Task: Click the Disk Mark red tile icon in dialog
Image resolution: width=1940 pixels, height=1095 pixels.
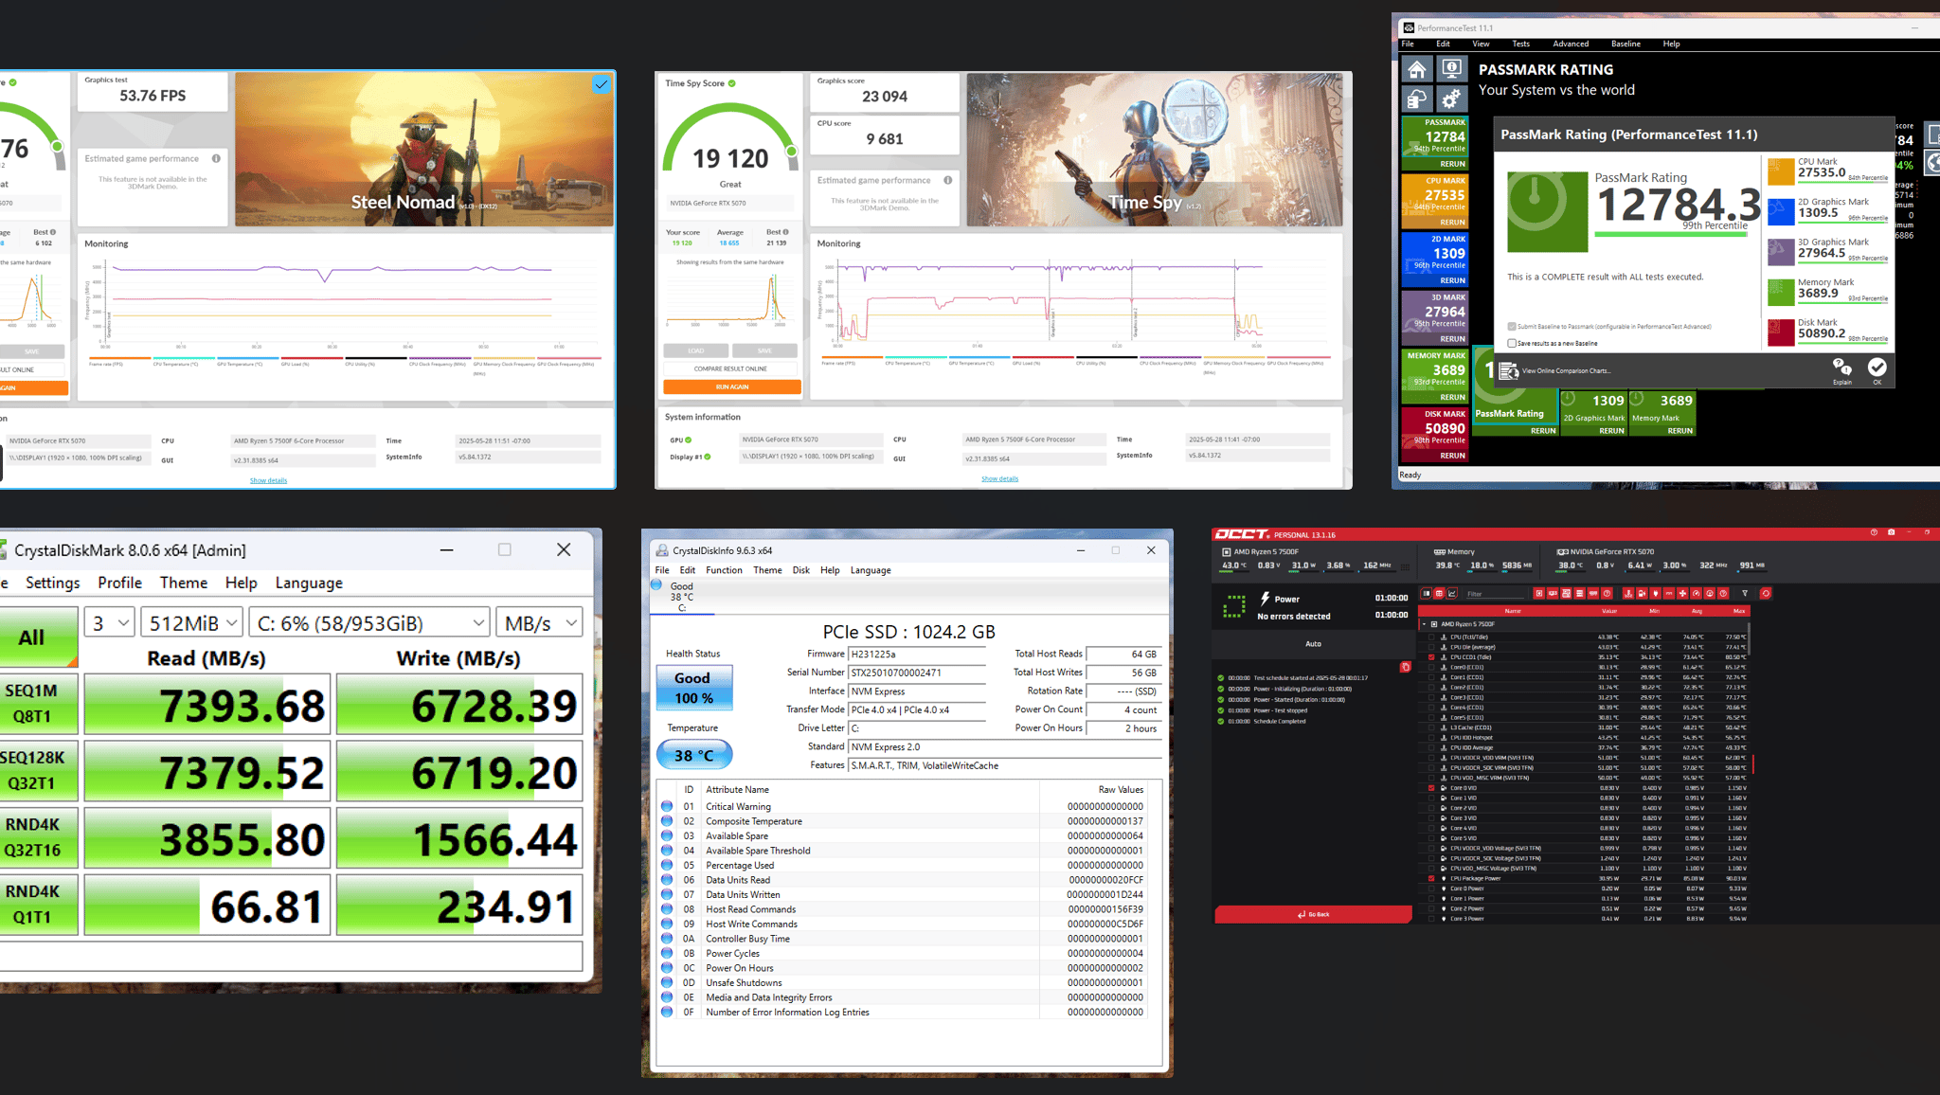Action: [1781, 333]
